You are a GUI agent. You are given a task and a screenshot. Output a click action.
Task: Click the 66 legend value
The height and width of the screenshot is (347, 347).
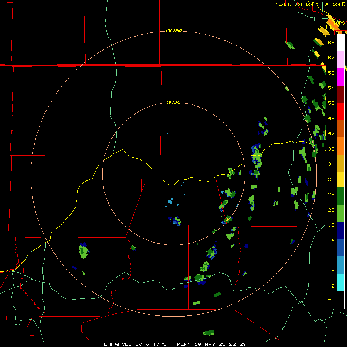[x=331, y=42]
